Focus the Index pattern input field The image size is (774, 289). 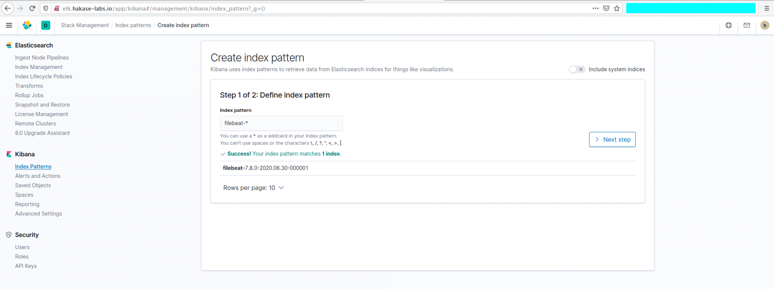pos(281,123)
